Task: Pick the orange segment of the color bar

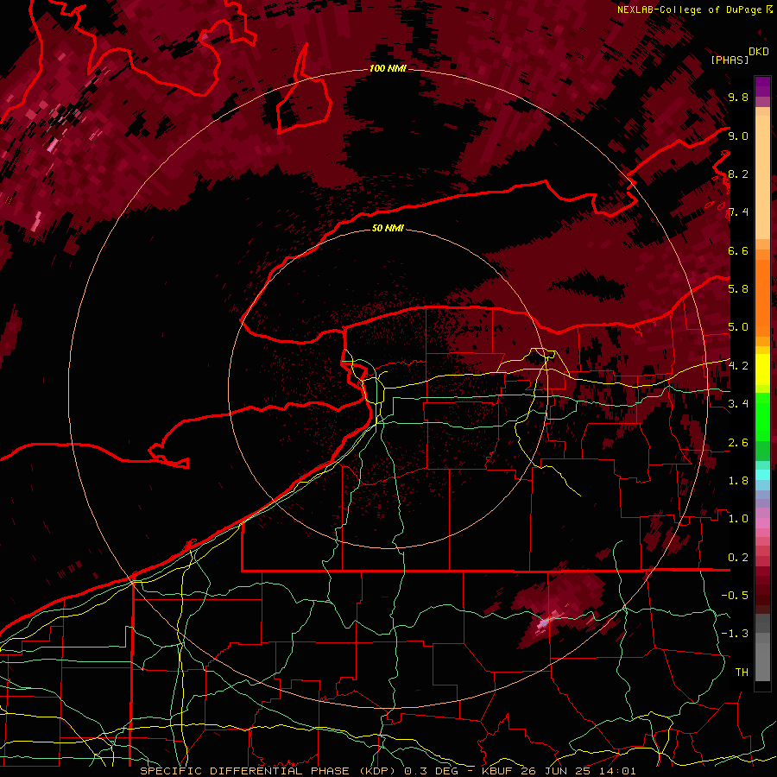Action: [762, 297]
